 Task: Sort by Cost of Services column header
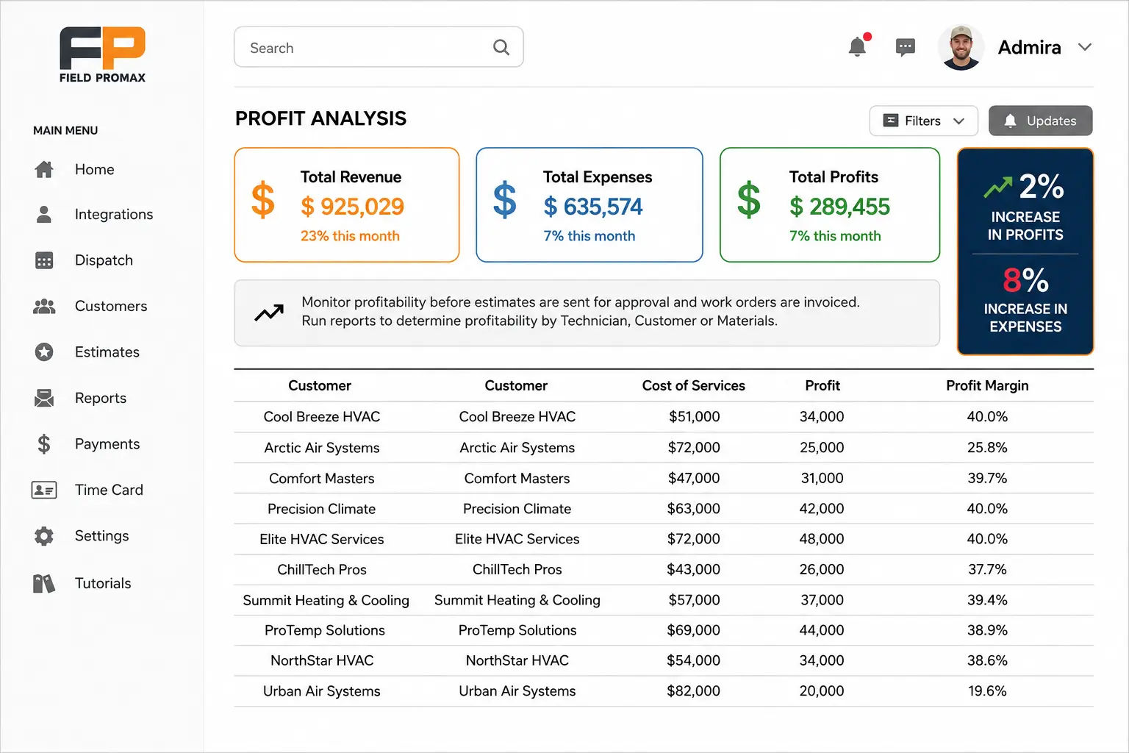tap(693, 385)
